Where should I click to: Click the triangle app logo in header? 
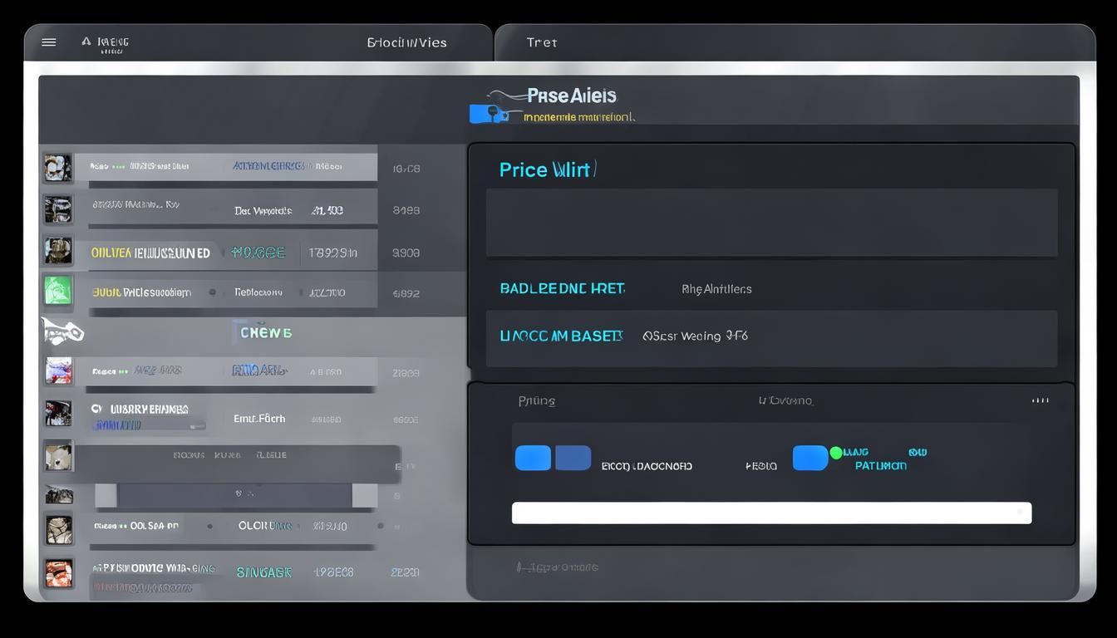86,41
